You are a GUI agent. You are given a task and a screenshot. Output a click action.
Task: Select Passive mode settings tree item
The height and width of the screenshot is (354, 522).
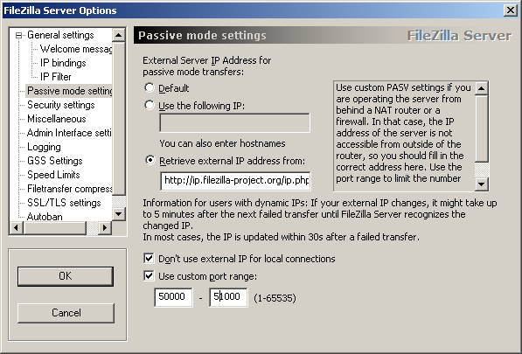(x=69, y=91)
